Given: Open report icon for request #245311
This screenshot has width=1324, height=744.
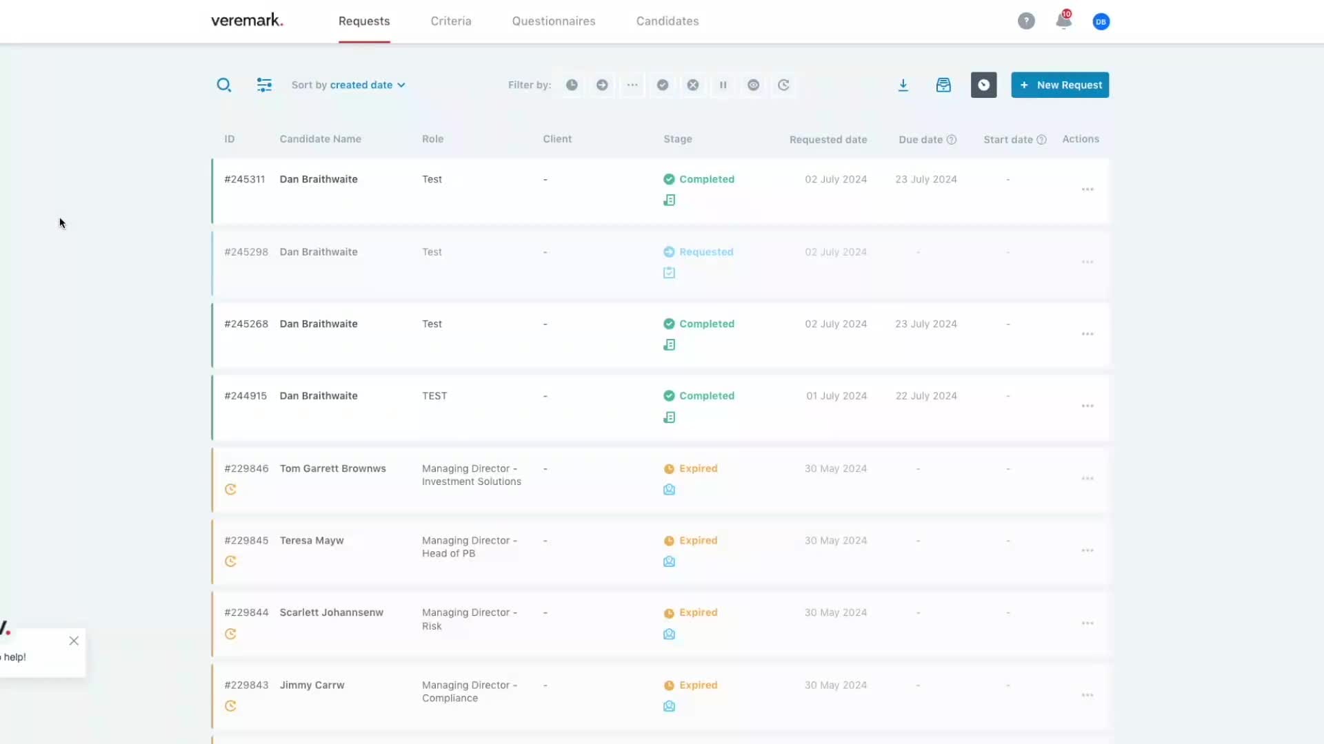Looking at the screenshot, I should pos(669,200).
